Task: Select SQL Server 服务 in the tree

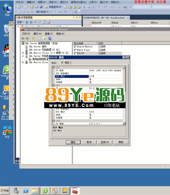Action: coord(38,46)
